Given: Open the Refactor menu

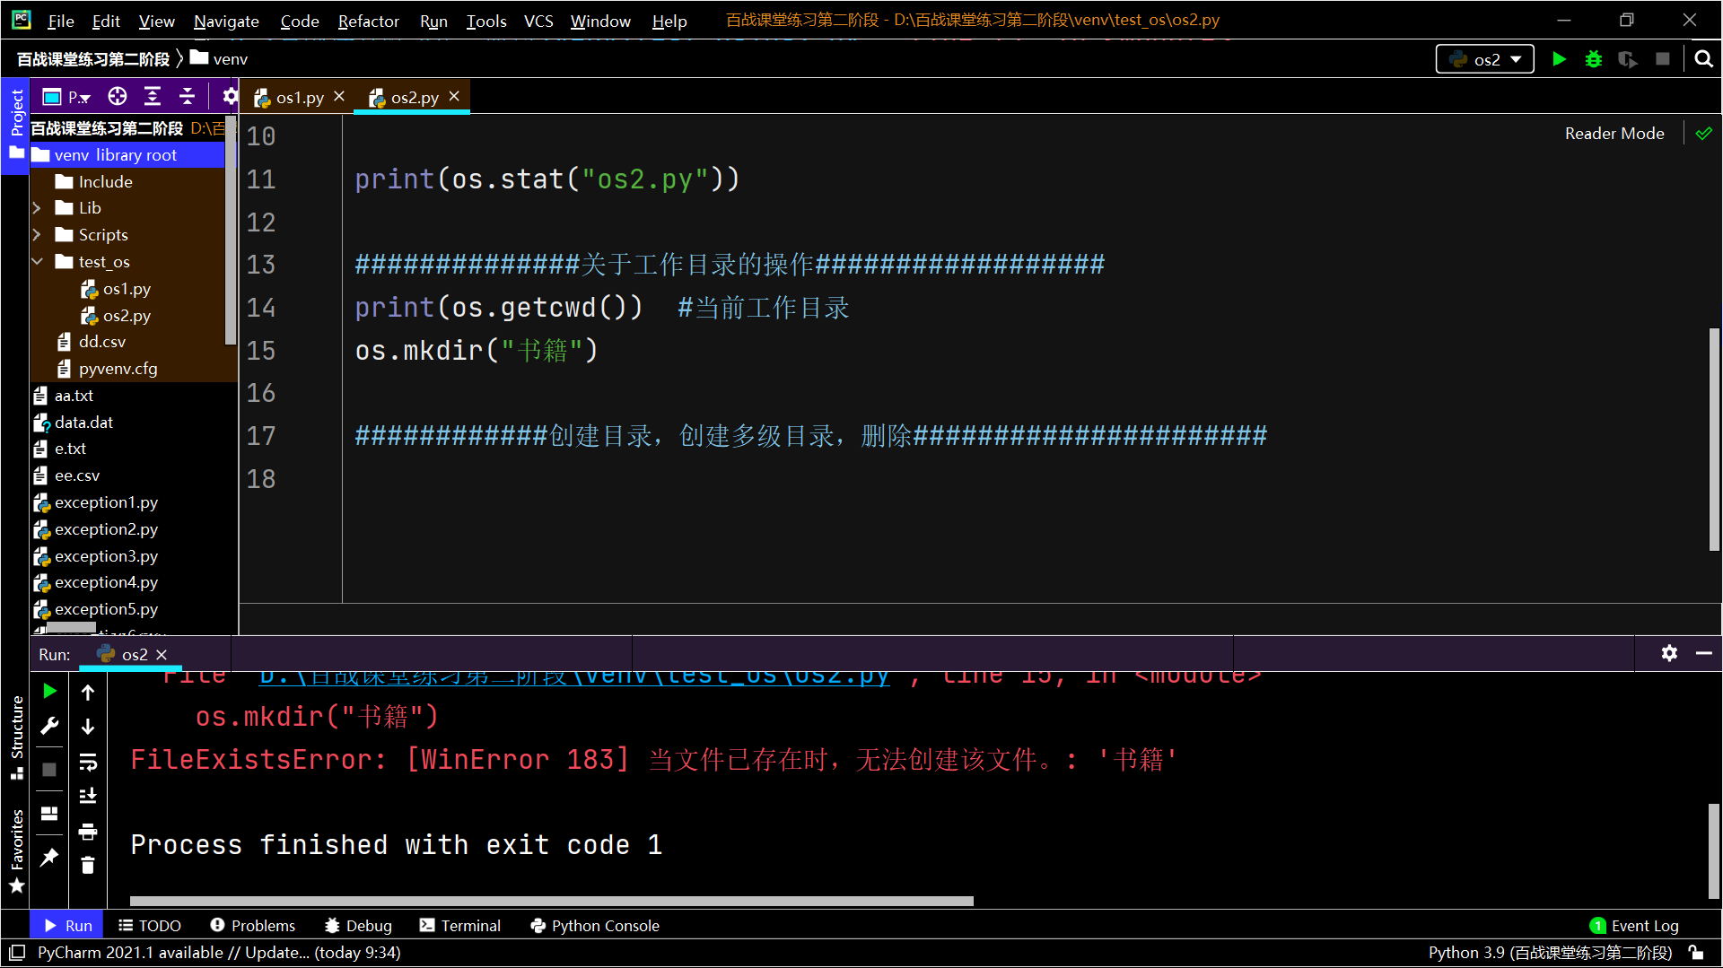Looking at the screenshot, I should click(368, 21).
